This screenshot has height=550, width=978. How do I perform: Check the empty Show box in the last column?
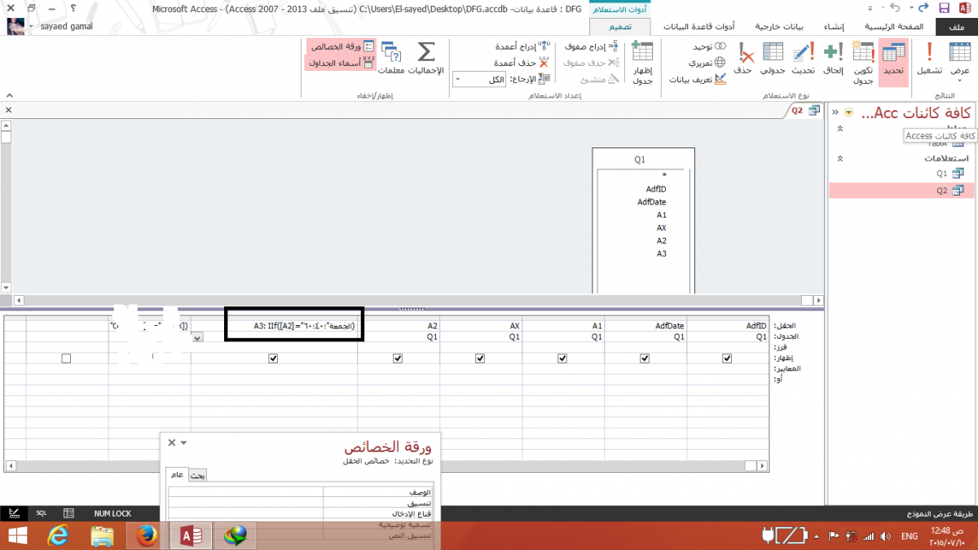[66, 358]
